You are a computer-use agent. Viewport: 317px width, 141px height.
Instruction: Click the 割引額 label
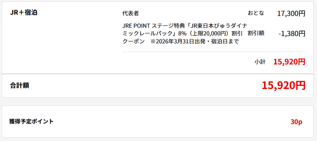tap(256, 33)
